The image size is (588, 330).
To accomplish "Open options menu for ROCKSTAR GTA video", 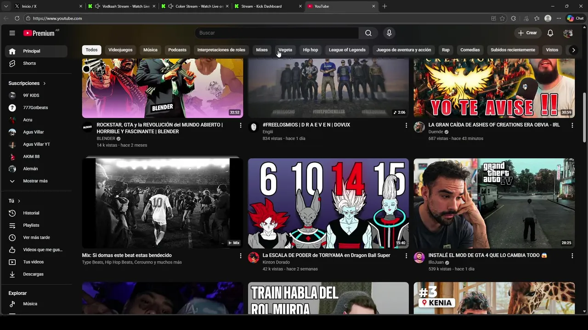I will [x=240, y=125].
